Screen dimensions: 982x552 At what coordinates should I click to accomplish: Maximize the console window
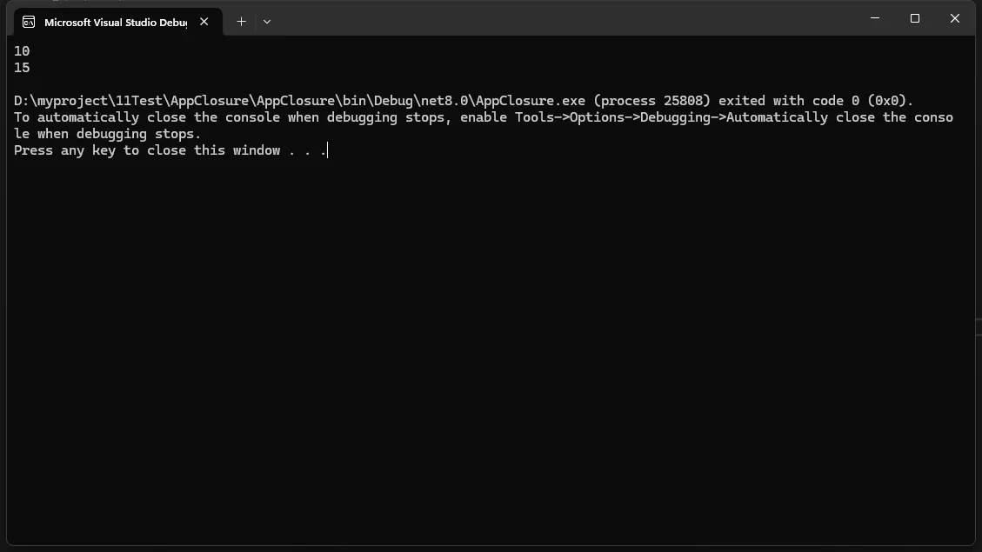click(x=915, y=18)
